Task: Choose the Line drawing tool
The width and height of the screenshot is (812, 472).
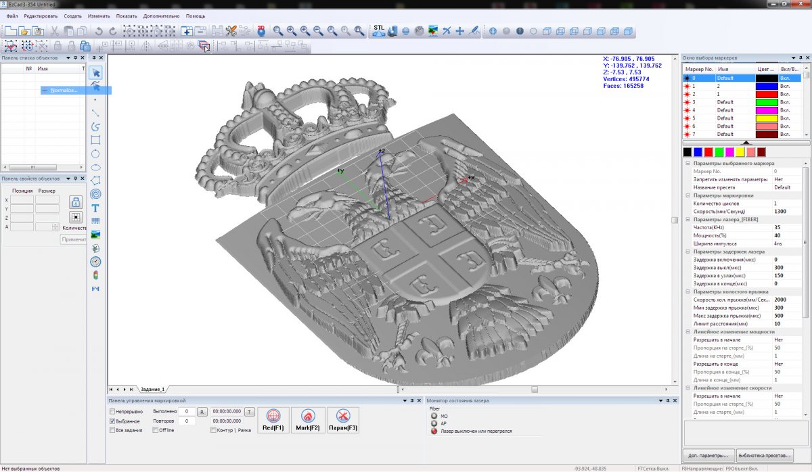Action: tap(96, 113)
